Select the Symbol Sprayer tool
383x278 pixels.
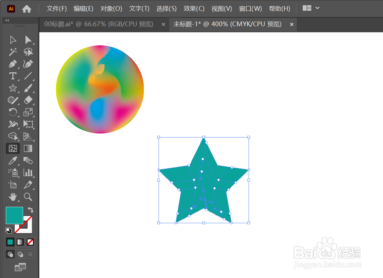13,173
